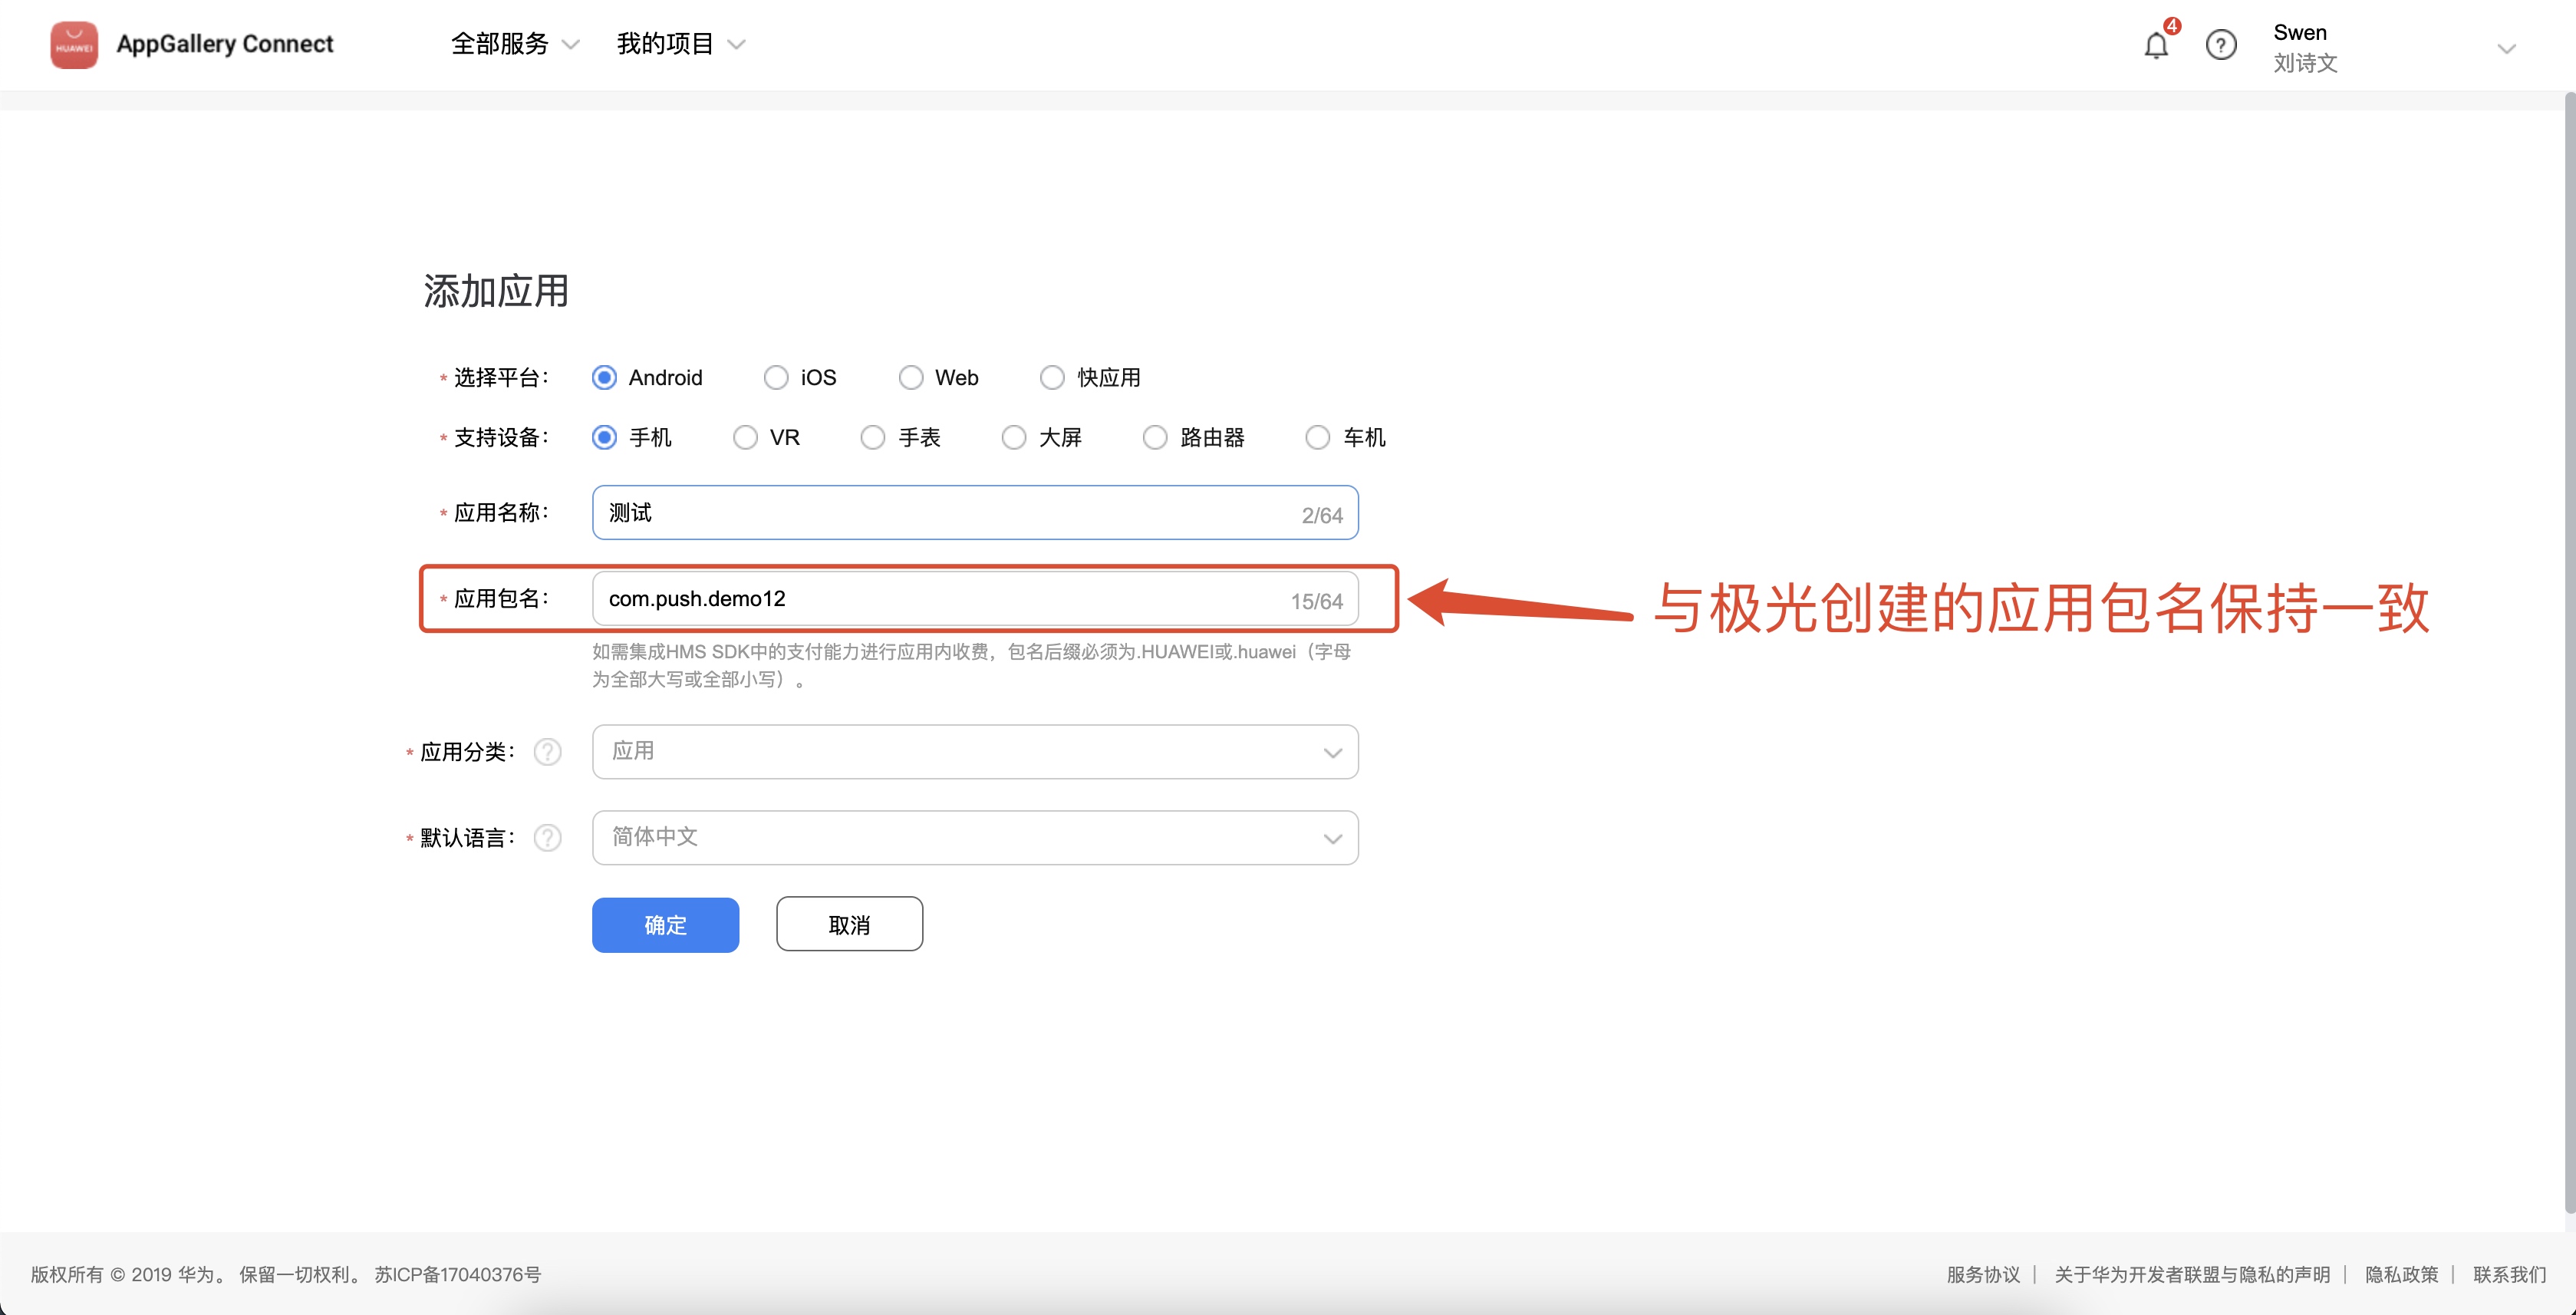The width and height of the screenshot is (2576, 1315).
Task: Open the notification bell with 4 alerts
Action: coord(2156,45)
